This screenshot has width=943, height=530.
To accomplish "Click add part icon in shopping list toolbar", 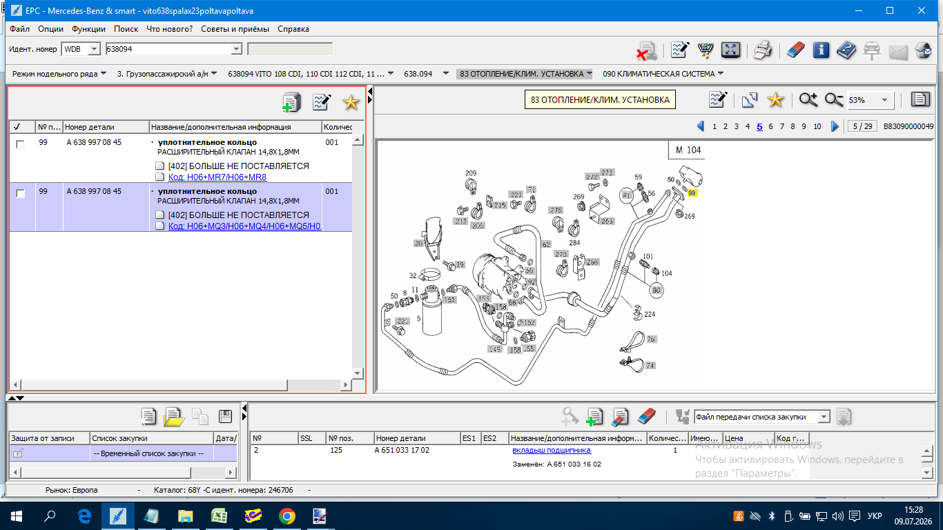I will pos(594,416).
